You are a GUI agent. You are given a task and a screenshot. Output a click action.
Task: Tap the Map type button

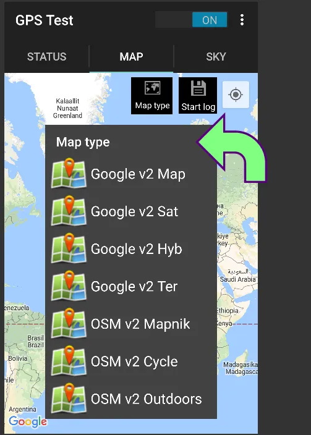pyautogui.click(x=152, y=96)
